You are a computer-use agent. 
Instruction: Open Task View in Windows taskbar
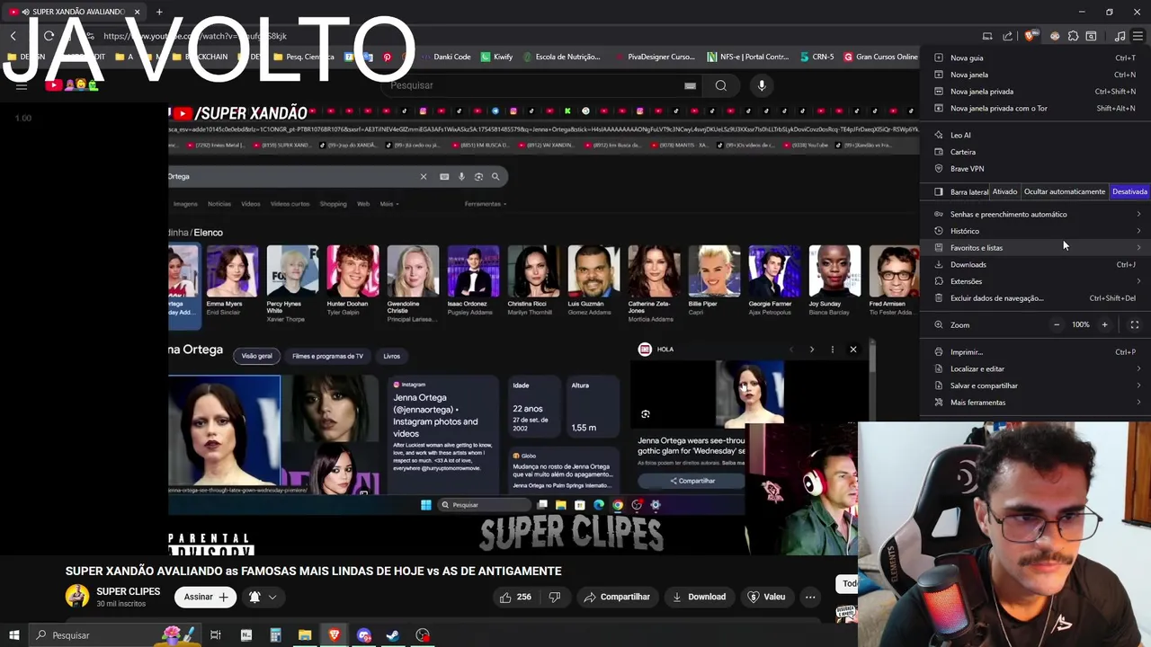[x=216, y=635]
